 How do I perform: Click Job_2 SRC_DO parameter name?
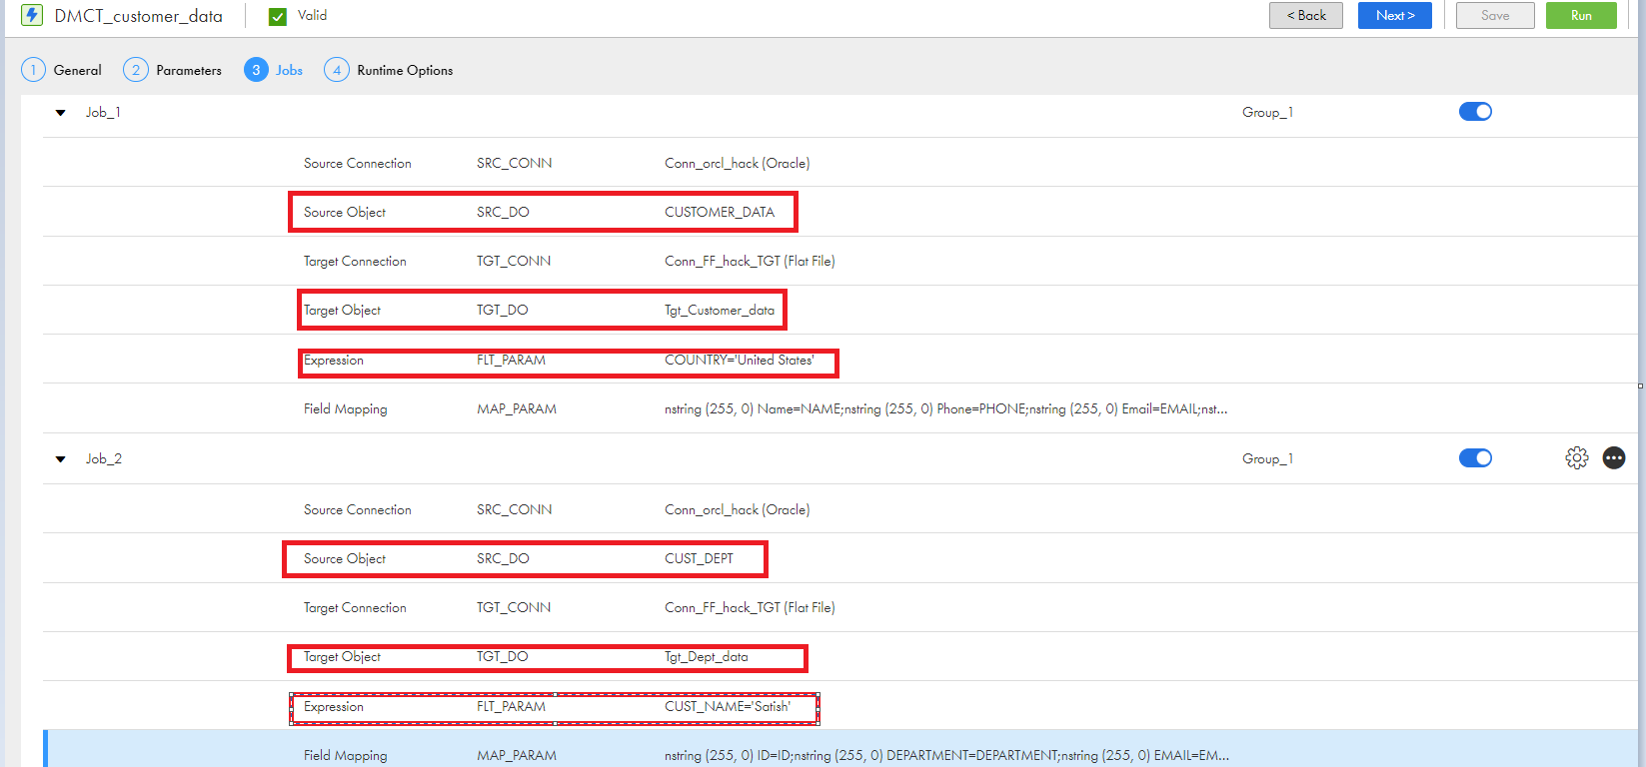coord(503,558)
